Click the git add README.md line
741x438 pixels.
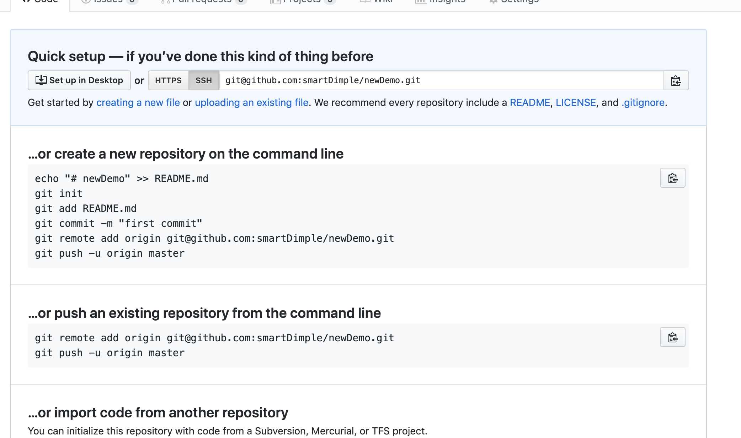point(86,208)
